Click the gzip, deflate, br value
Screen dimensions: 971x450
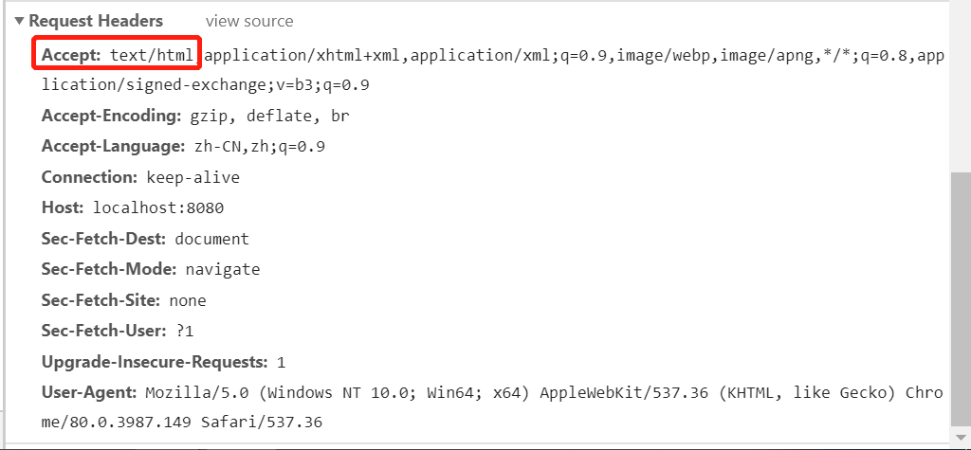point(258,117)
